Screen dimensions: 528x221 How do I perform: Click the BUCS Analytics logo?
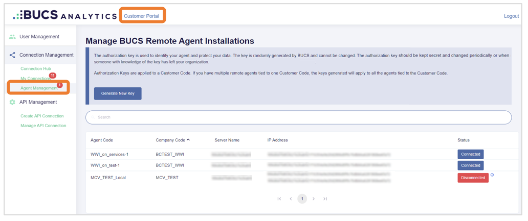(x=64, y=15)
